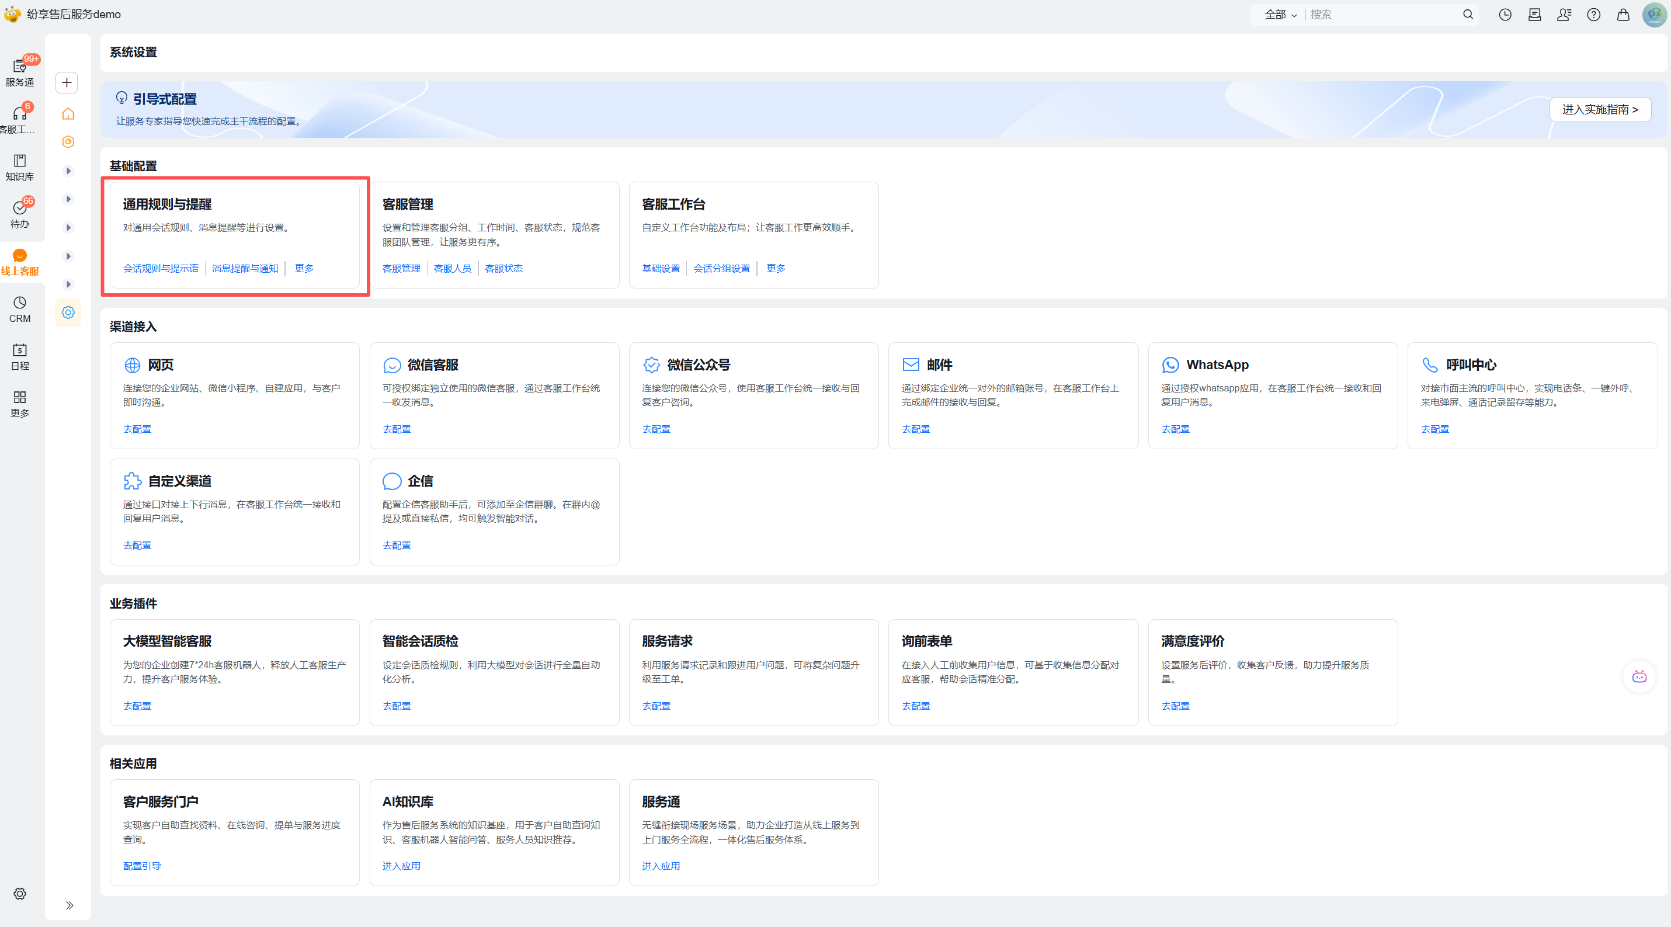Expand the 全部 search scope dropdown
1671x927 pixels.
click(1280, 14)
